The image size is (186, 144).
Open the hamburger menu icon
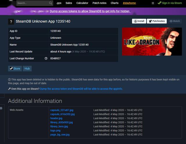153,3
